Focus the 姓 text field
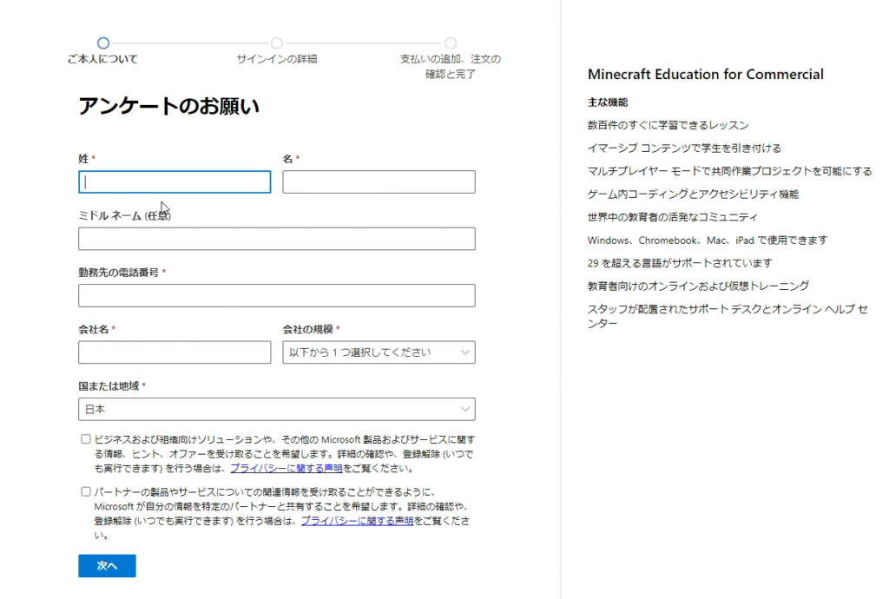The width and height of the screenshot is (889, 599). [x=175, y=182]
